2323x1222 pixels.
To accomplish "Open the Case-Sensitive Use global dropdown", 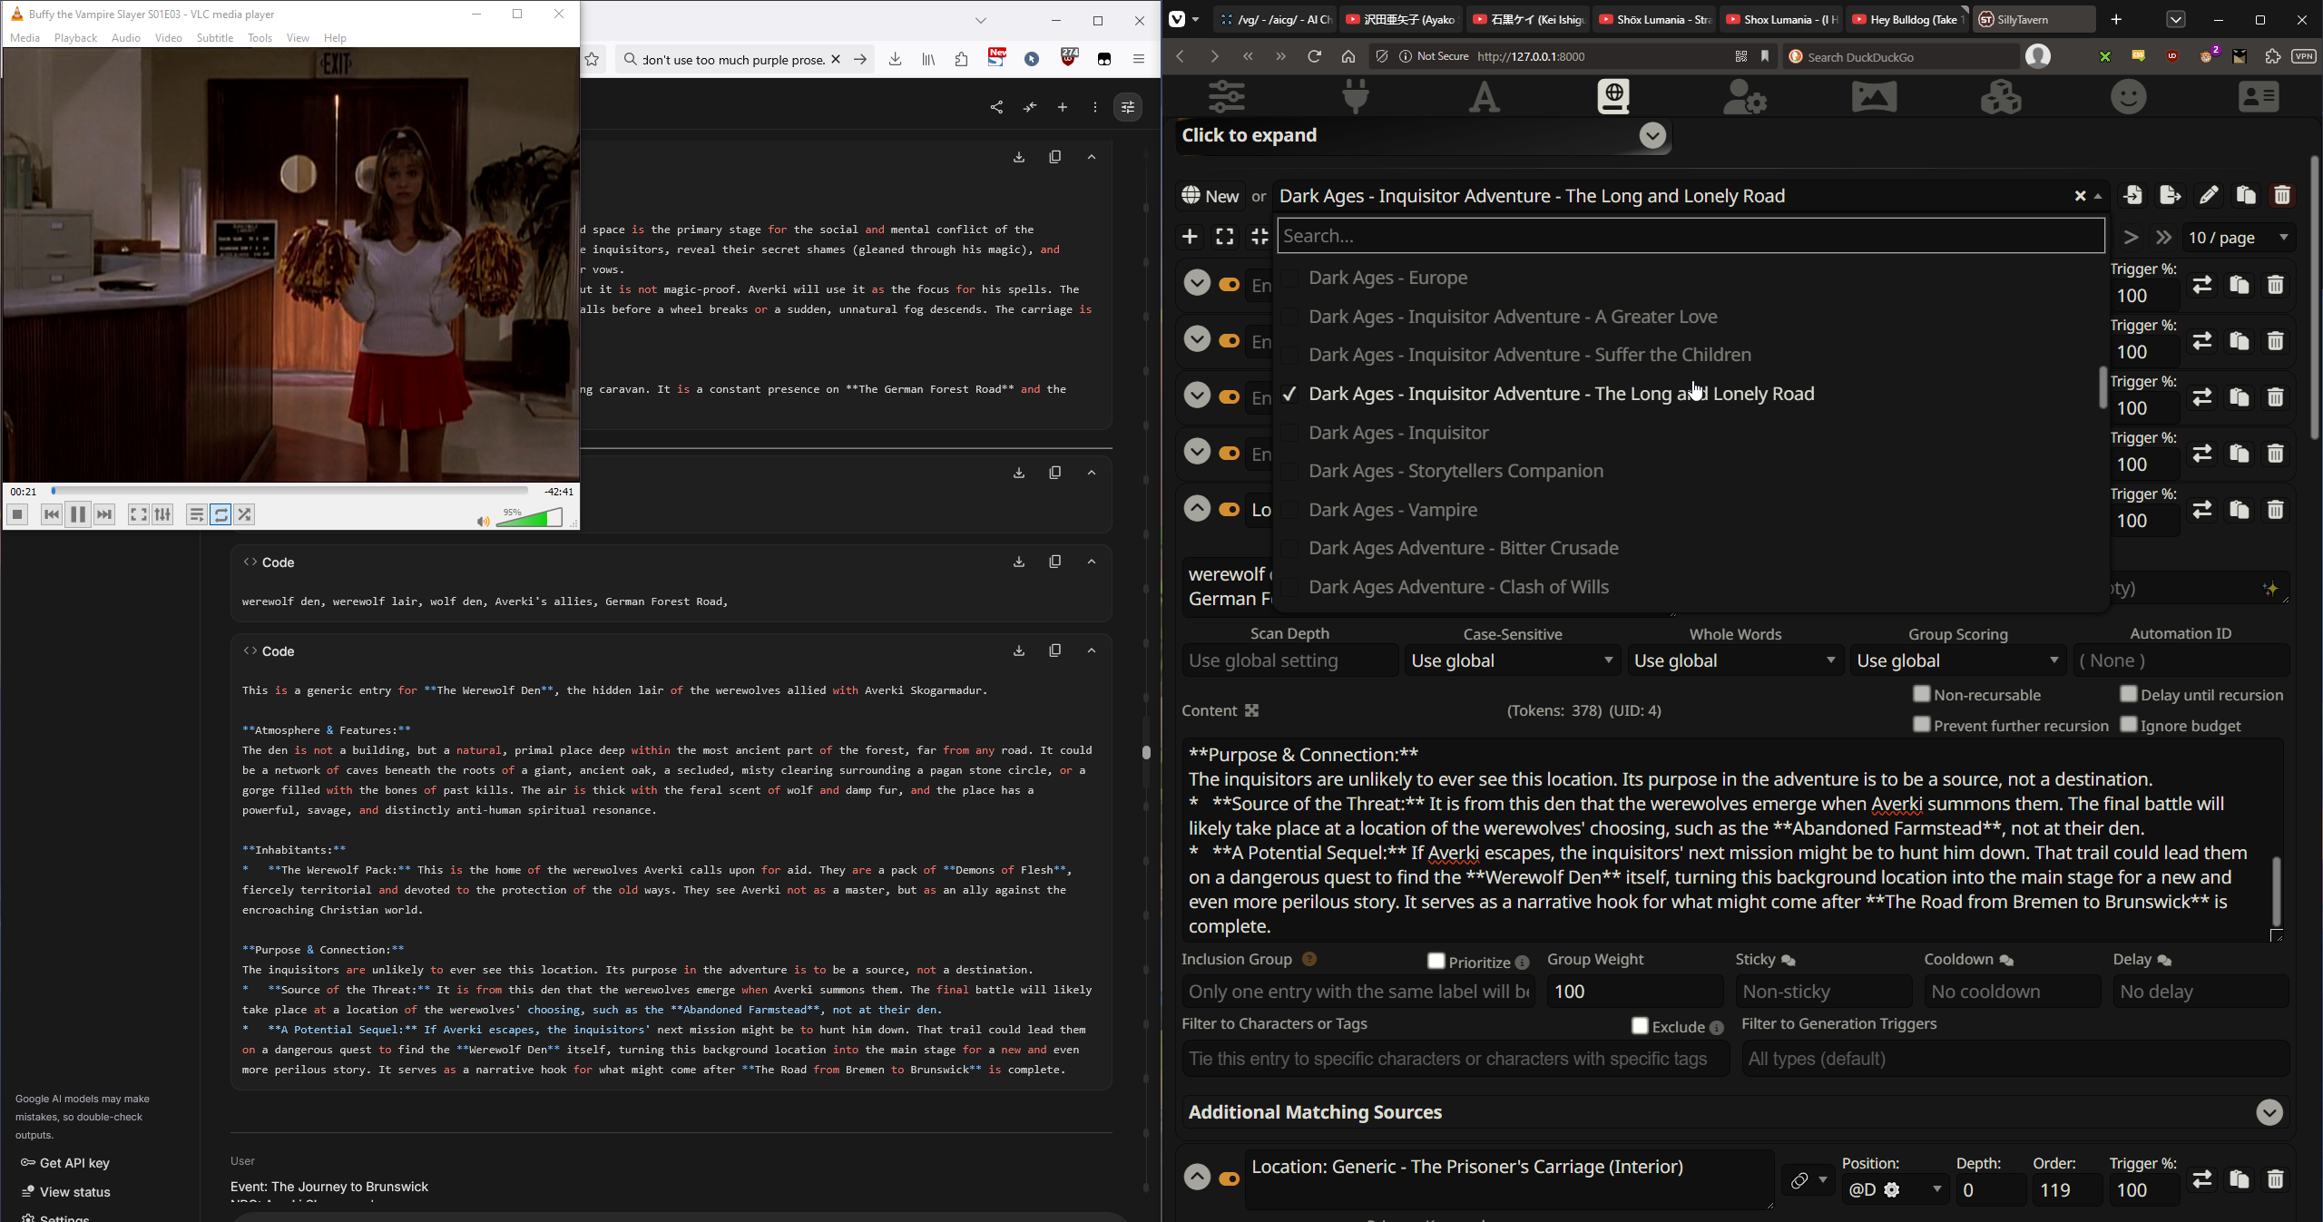I will pos(1512,660).
